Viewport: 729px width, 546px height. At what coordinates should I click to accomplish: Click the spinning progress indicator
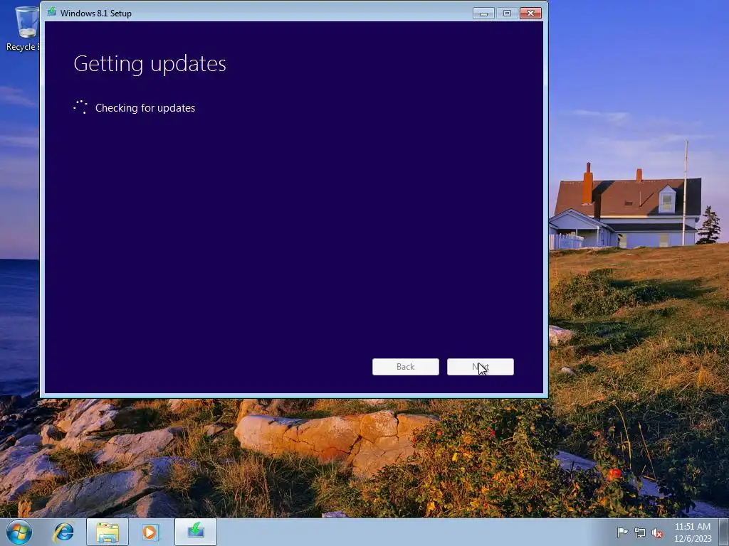[80, 107]
